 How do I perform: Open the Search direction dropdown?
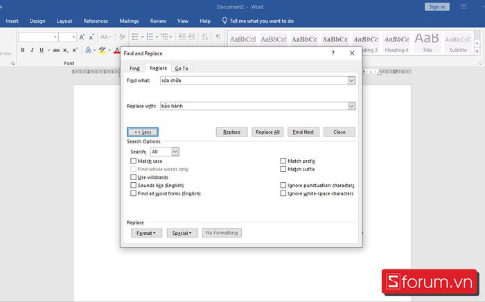click(x=175, y=152)
